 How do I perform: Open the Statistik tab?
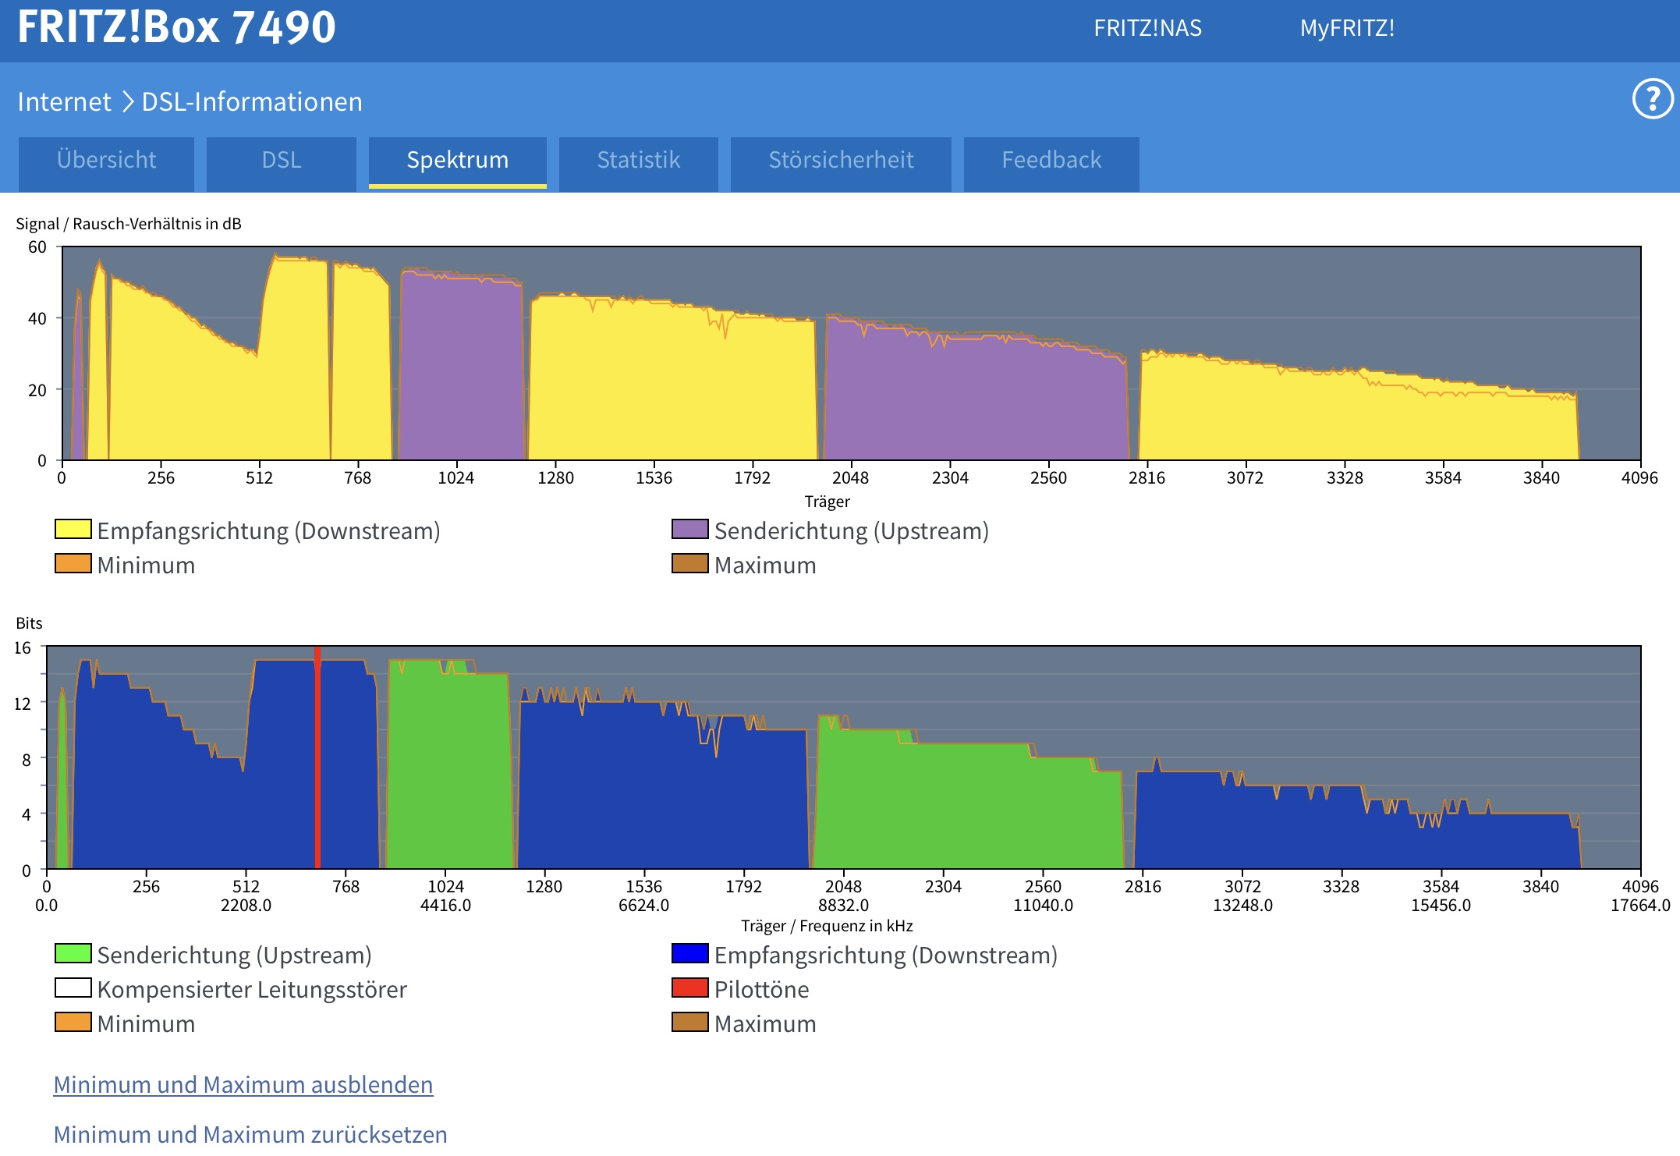(638, 161)
